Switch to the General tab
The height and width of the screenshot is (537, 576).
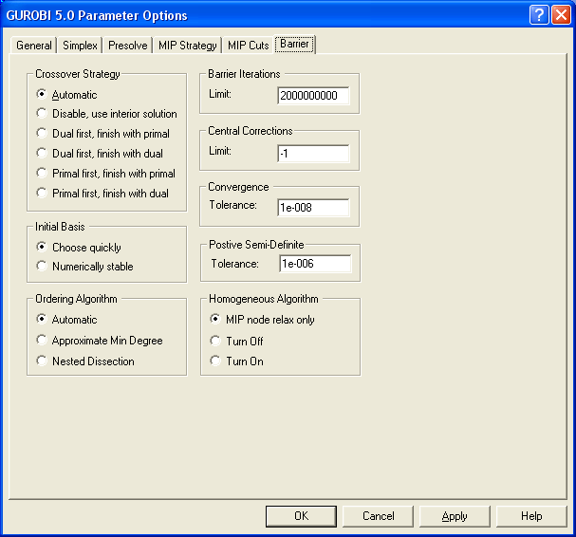click(34, 46)
